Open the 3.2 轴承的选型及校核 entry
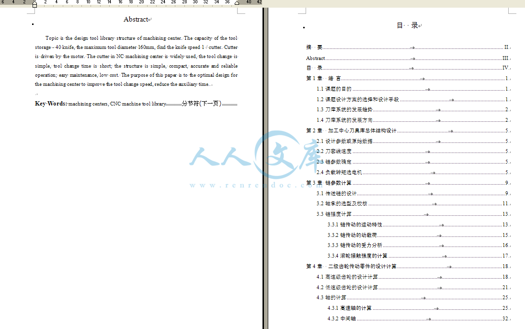The image size is (525, 329). (413, 203)
